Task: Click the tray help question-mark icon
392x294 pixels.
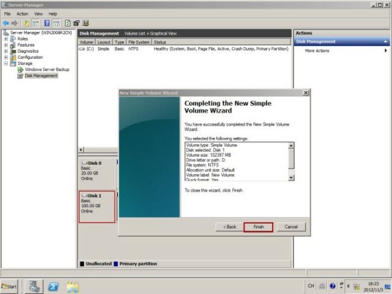Action: 332,286
